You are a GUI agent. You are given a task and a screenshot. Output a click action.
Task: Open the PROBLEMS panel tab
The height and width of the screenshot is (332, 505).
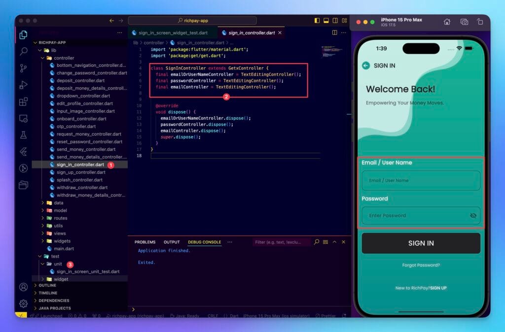point(145,242)
